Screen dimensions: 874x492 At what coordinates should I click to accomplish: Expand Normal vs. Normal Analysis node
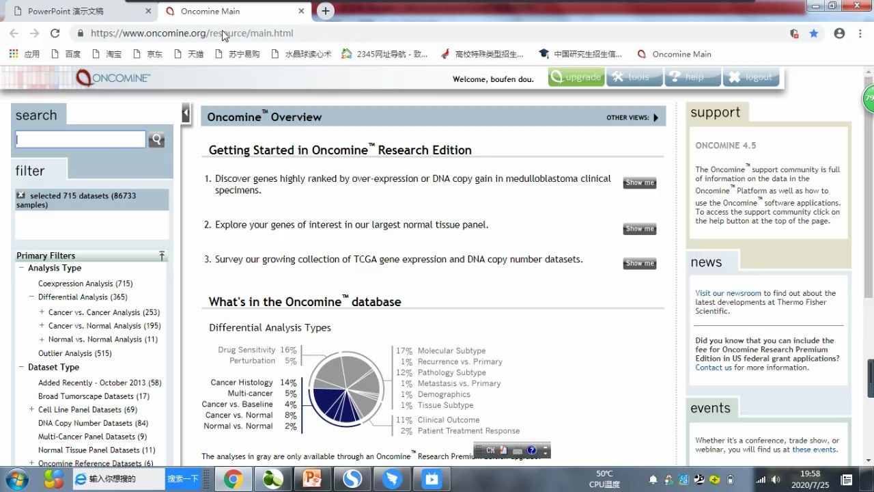[42, 339]
